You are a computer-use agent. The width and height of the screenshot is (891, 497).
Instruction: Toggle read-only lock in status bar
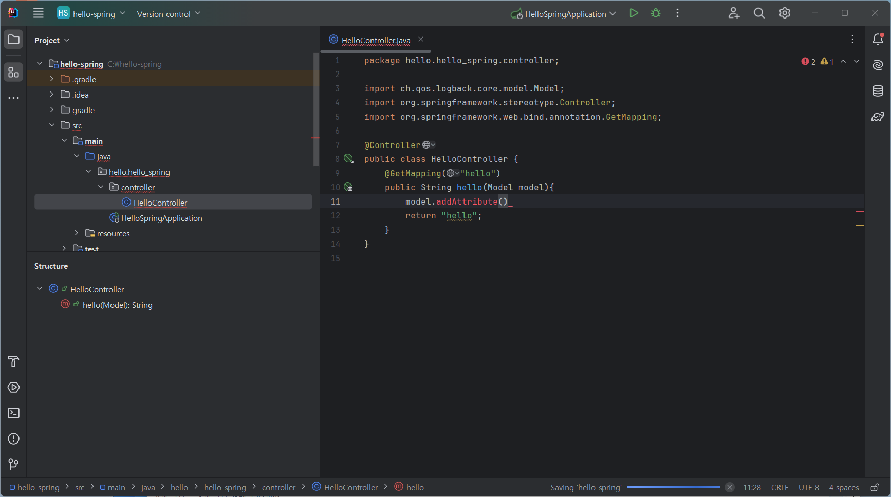(x=875, y=487)
